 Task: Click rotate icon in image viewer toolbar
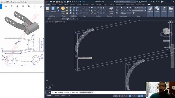(28, 7)
